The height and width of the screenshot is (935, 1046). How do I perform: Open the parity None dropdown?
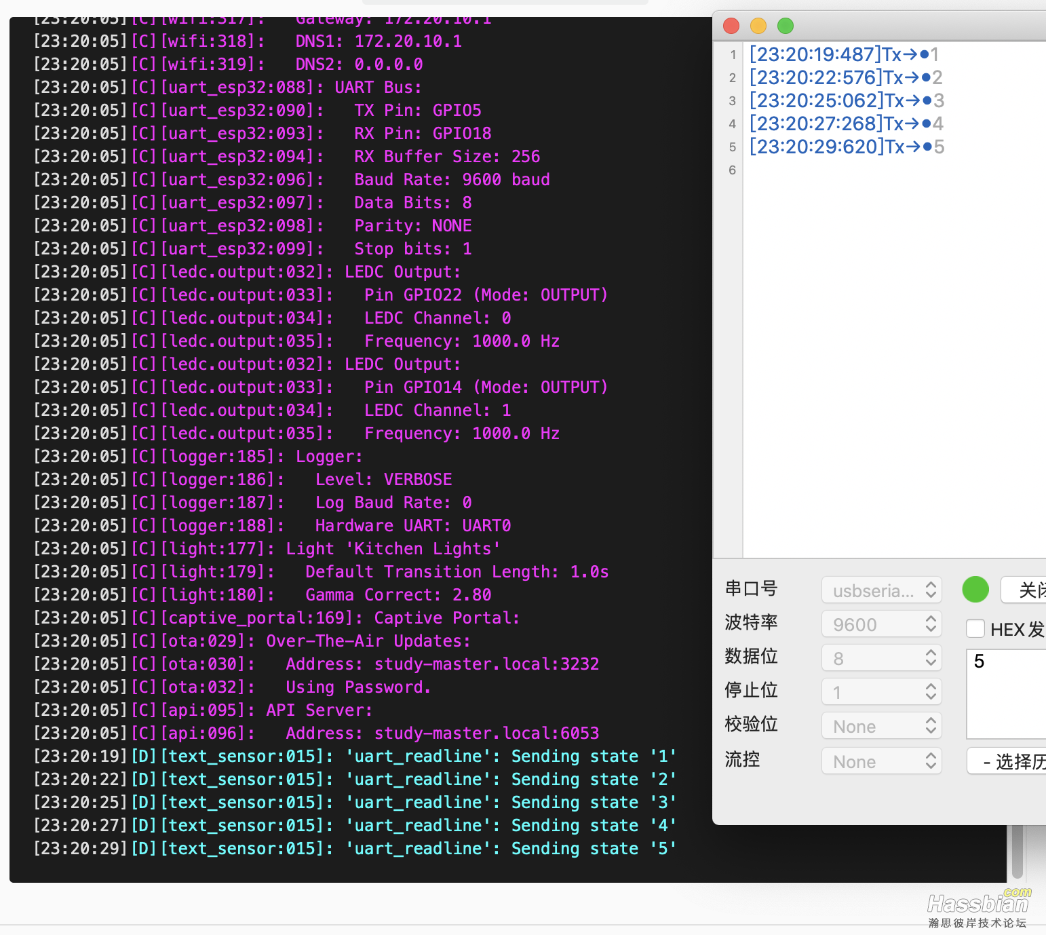(881, 726)
